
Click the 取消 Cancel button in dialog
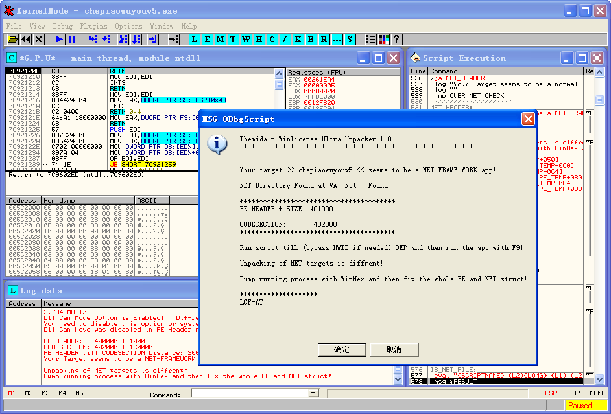(x=394, y=350)
